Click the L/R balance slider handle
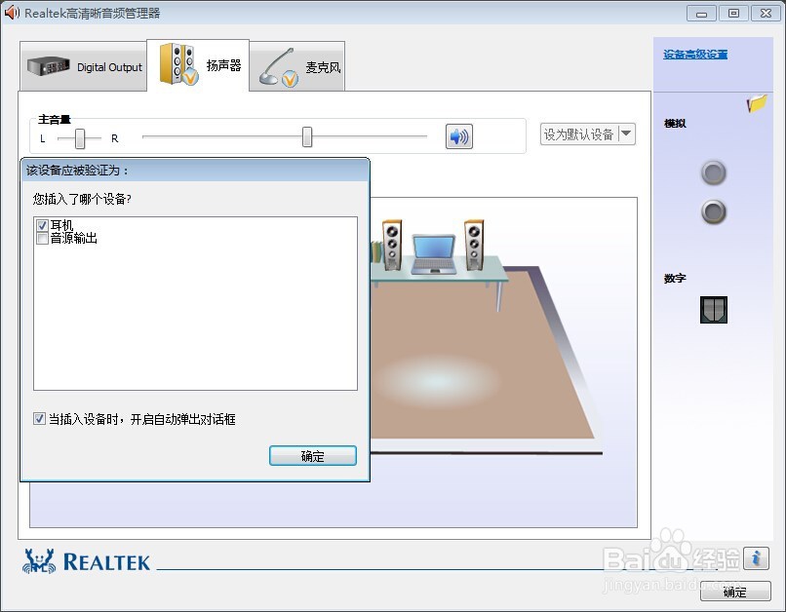Screen dimensions: 786x612 [80, 138]
